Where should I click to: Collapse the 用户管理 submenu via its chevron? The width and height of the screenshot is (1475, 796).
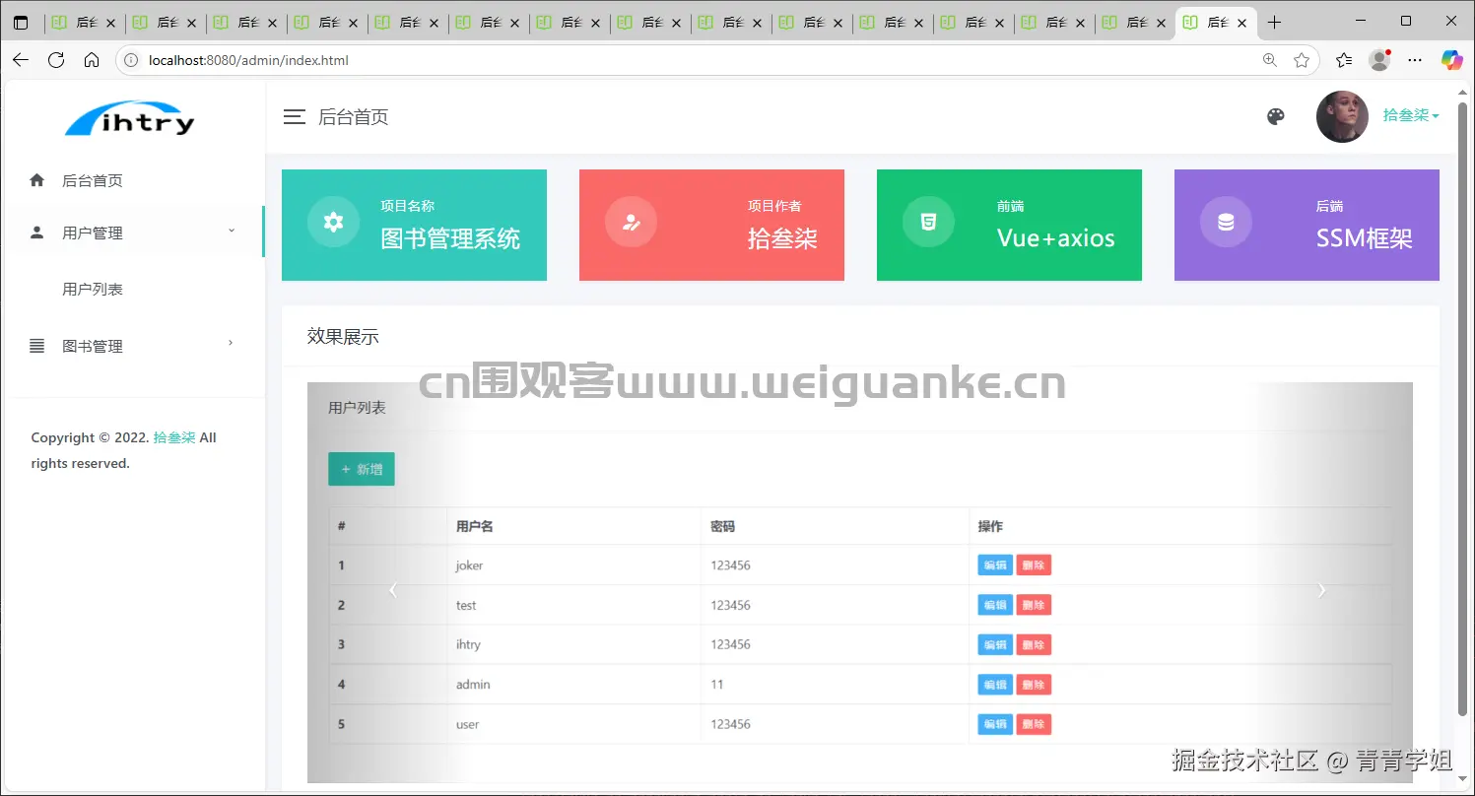click(232, 229)
